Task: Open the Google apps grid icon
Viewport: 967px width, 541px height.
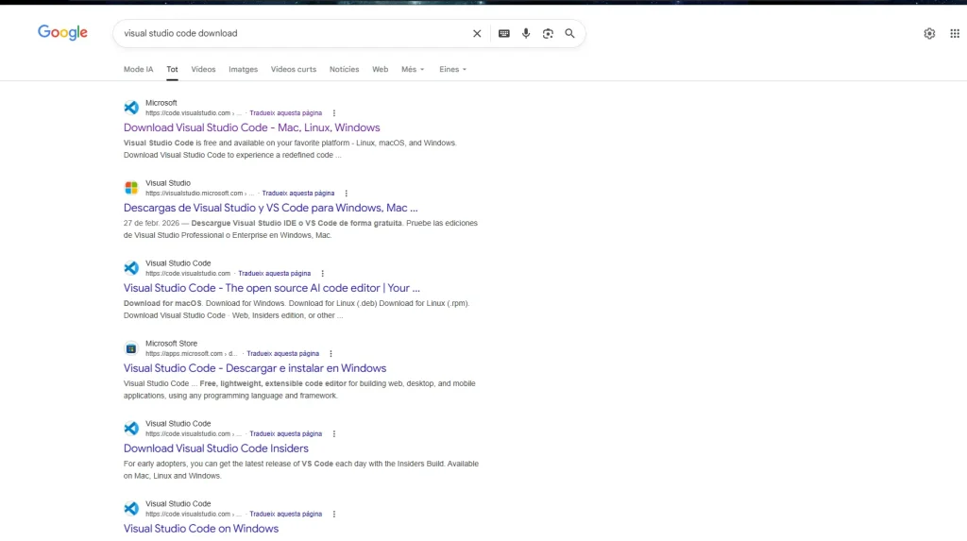Action: pyautogui.click(x=955, y=33)
